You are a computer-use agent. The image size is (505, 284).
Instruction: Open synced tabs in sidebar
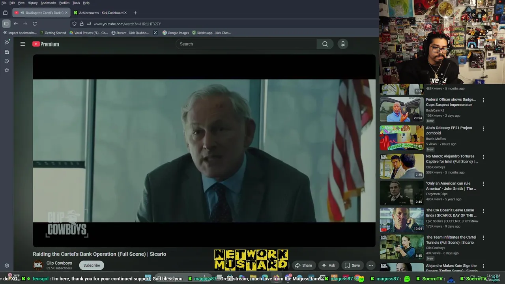(x=7, y=52)
